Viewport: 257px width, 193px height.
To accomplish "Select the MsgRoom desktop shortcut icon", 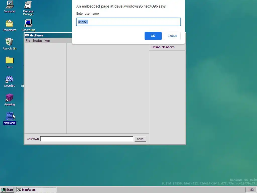I will tap(10, 118).
